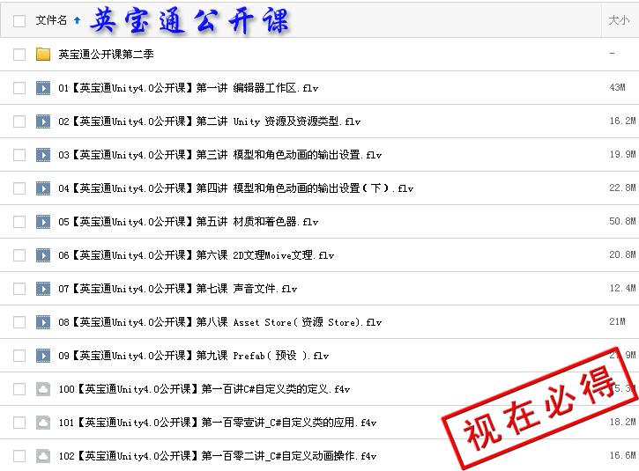Click grey file icon of 102 C#自定义动画操作.f4v
This screenshot has width=639, height=471.
43,456
